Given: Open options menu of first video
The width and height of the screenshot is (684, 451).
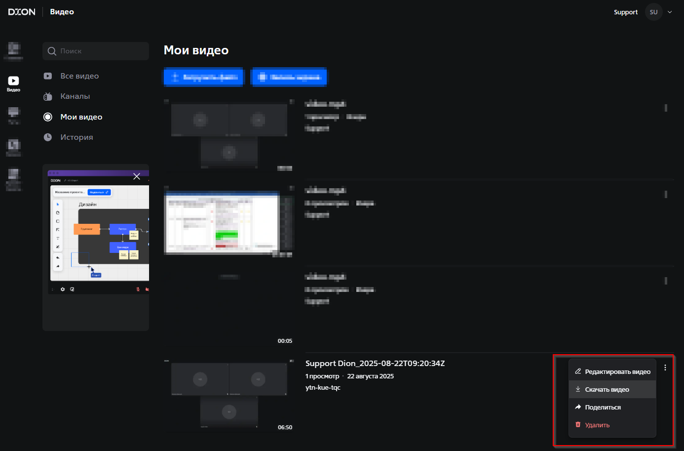Looking at the screenshot, I should 666,108.
